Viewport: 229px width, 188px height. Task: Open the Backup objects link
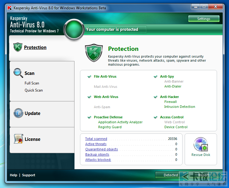[97, 154]
